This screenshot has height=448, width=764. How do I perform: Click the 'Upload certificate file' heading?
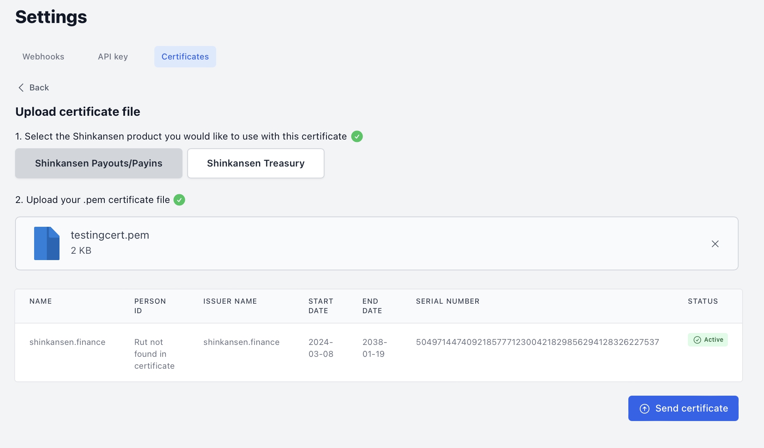[x=78, y=112]
